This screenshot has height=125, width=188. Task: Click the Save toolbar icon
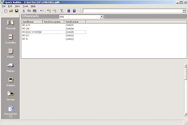[x=17, y=11]
